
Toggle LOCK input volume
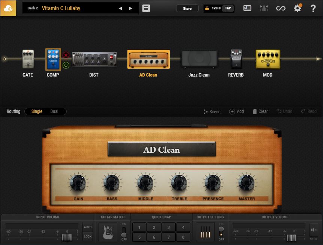(x=88, y=236)
